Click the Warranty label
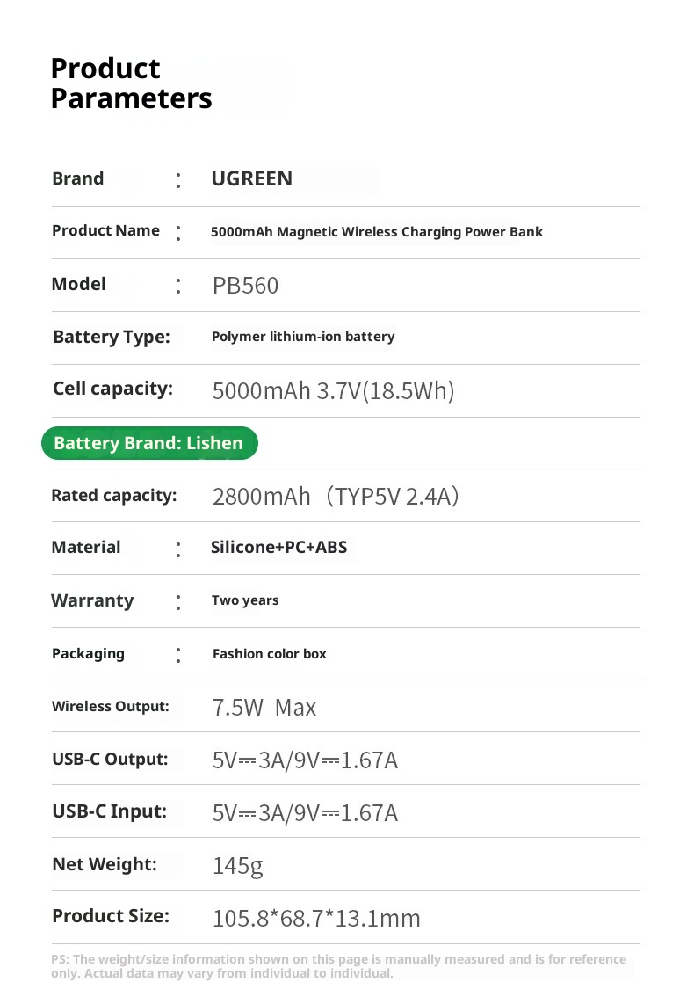 pos(92,600)
